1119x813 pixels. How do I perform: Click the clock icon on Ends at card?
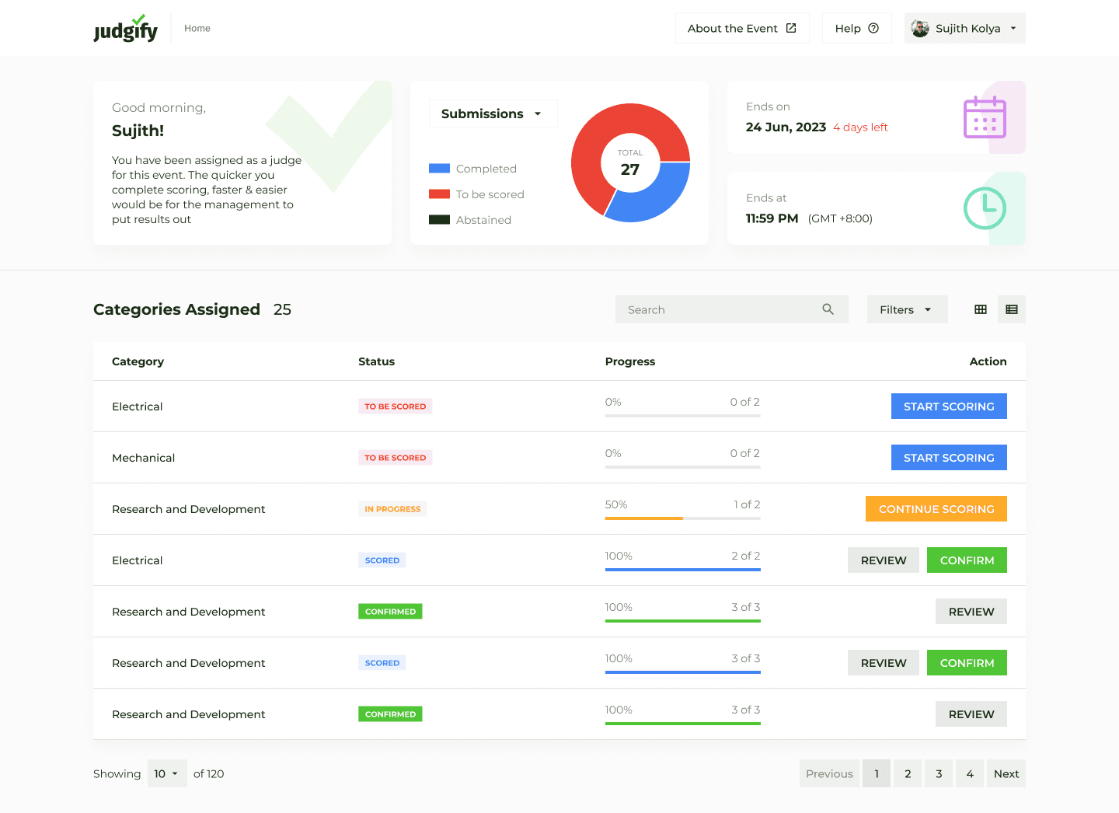tap(985, 208)
